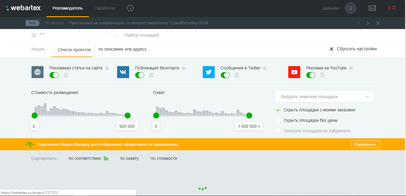Click the Охват minimum value field
Image resolution: width=406 pixels, height=196 pixels.
coord(156,126)
